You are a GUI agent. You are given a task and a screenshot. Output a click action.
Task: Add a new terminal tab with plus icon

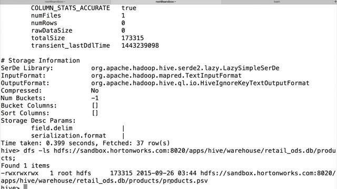click(x=335, y=2)
